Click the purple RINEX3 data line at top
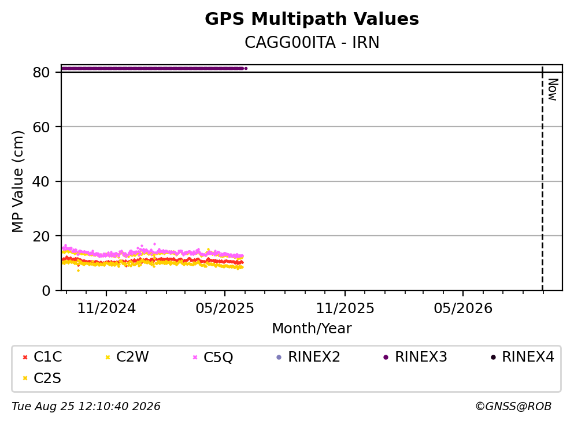 tap(154, 68)
